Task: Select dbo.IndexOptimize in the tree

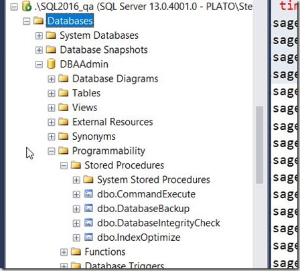Action: coord(139,238)
